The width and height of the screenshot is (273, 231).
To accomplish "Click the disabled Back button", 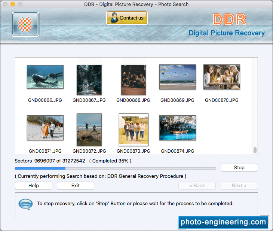I will pyautogui.click(x=197, y=185).
